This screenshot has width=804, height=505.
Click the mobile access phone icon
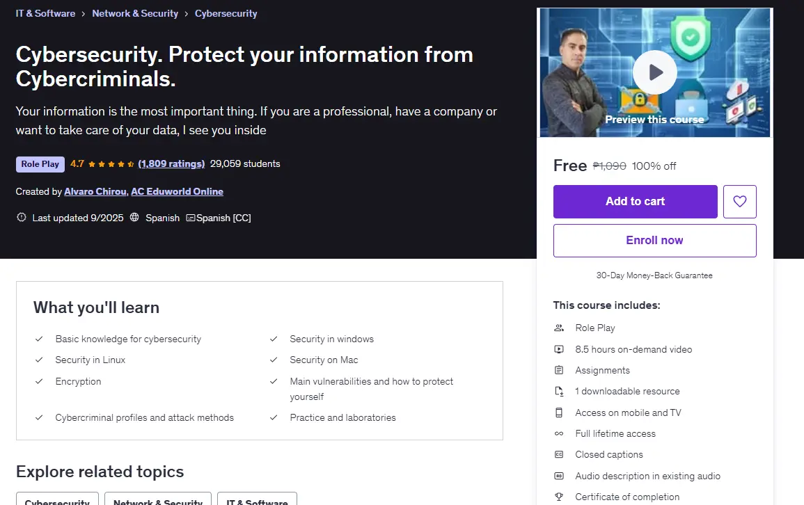tap(559, 412)
